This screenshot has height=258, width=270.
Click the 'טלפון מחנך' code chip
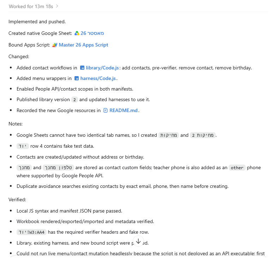tap(58, 168)
